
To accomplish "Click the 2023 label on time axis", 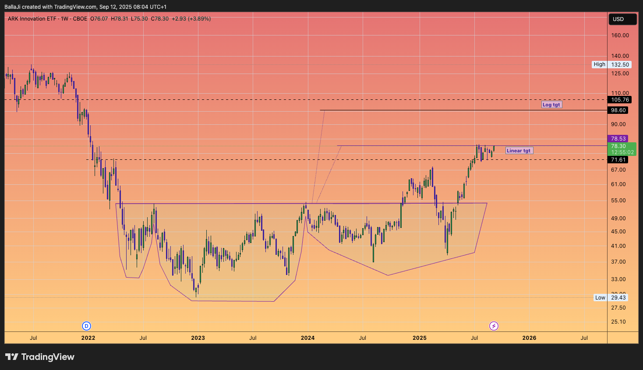I will (x=198, y=338).
